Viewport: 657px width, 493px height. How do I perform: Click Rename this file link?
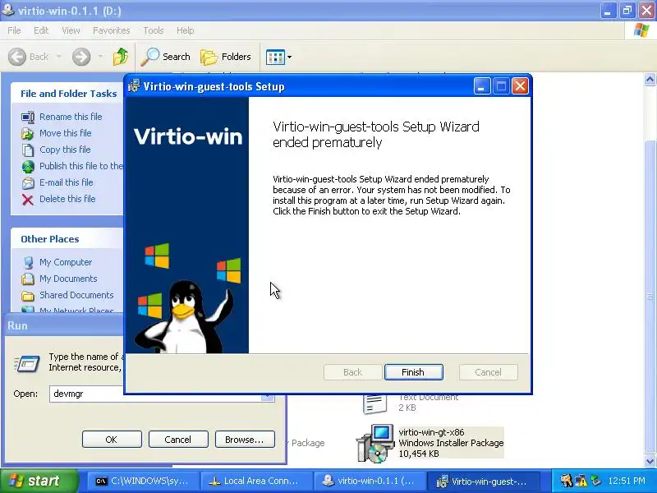coord(71,117)
